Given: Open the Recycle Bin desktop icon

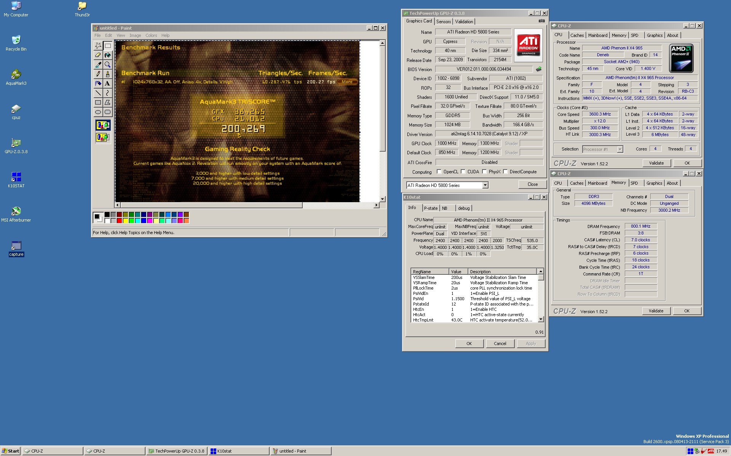Looking at the screenshot, I should pos(16,43).
